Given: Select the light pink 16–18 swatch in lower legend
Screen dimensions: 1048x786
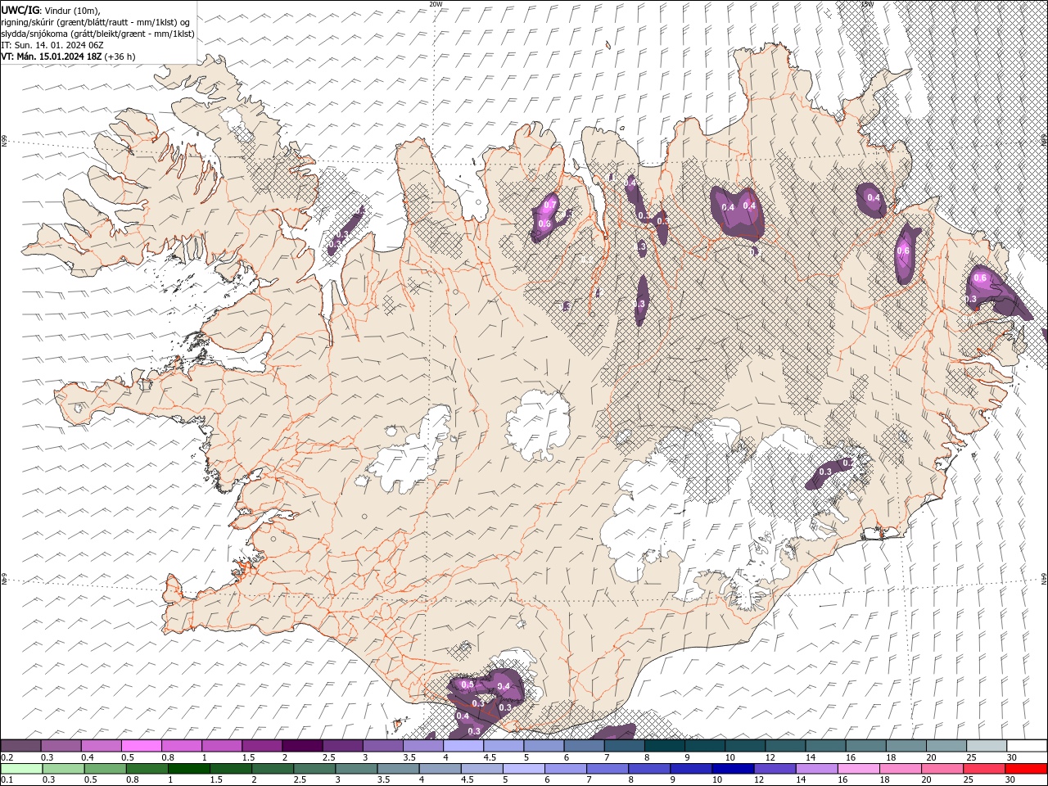Looking at the screenshot, I should 858,769.
